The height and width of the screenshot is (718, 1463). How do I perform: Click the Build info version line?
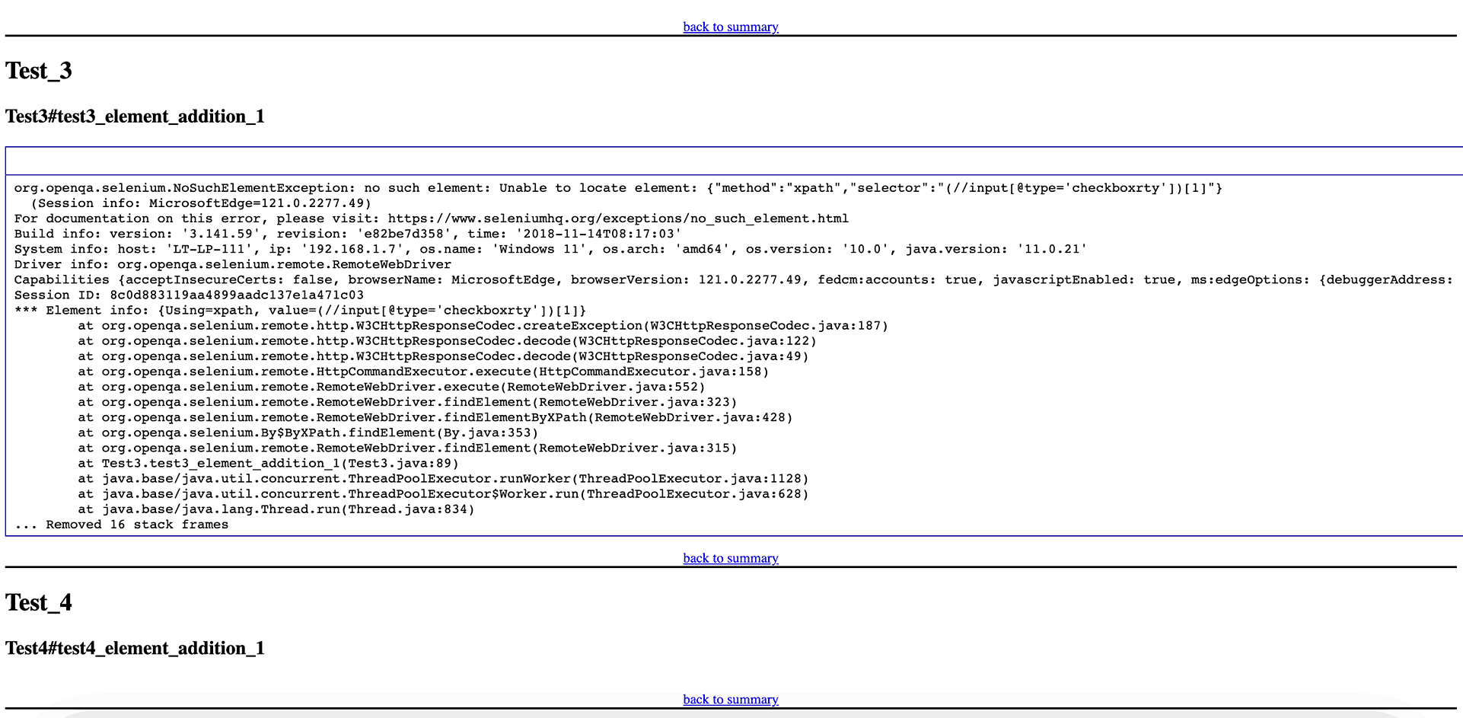348,234
